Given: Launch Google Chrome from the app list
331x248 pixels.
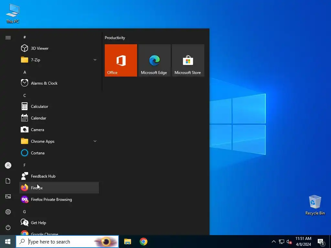Looking at the screenshot, I should coord(59,232).
